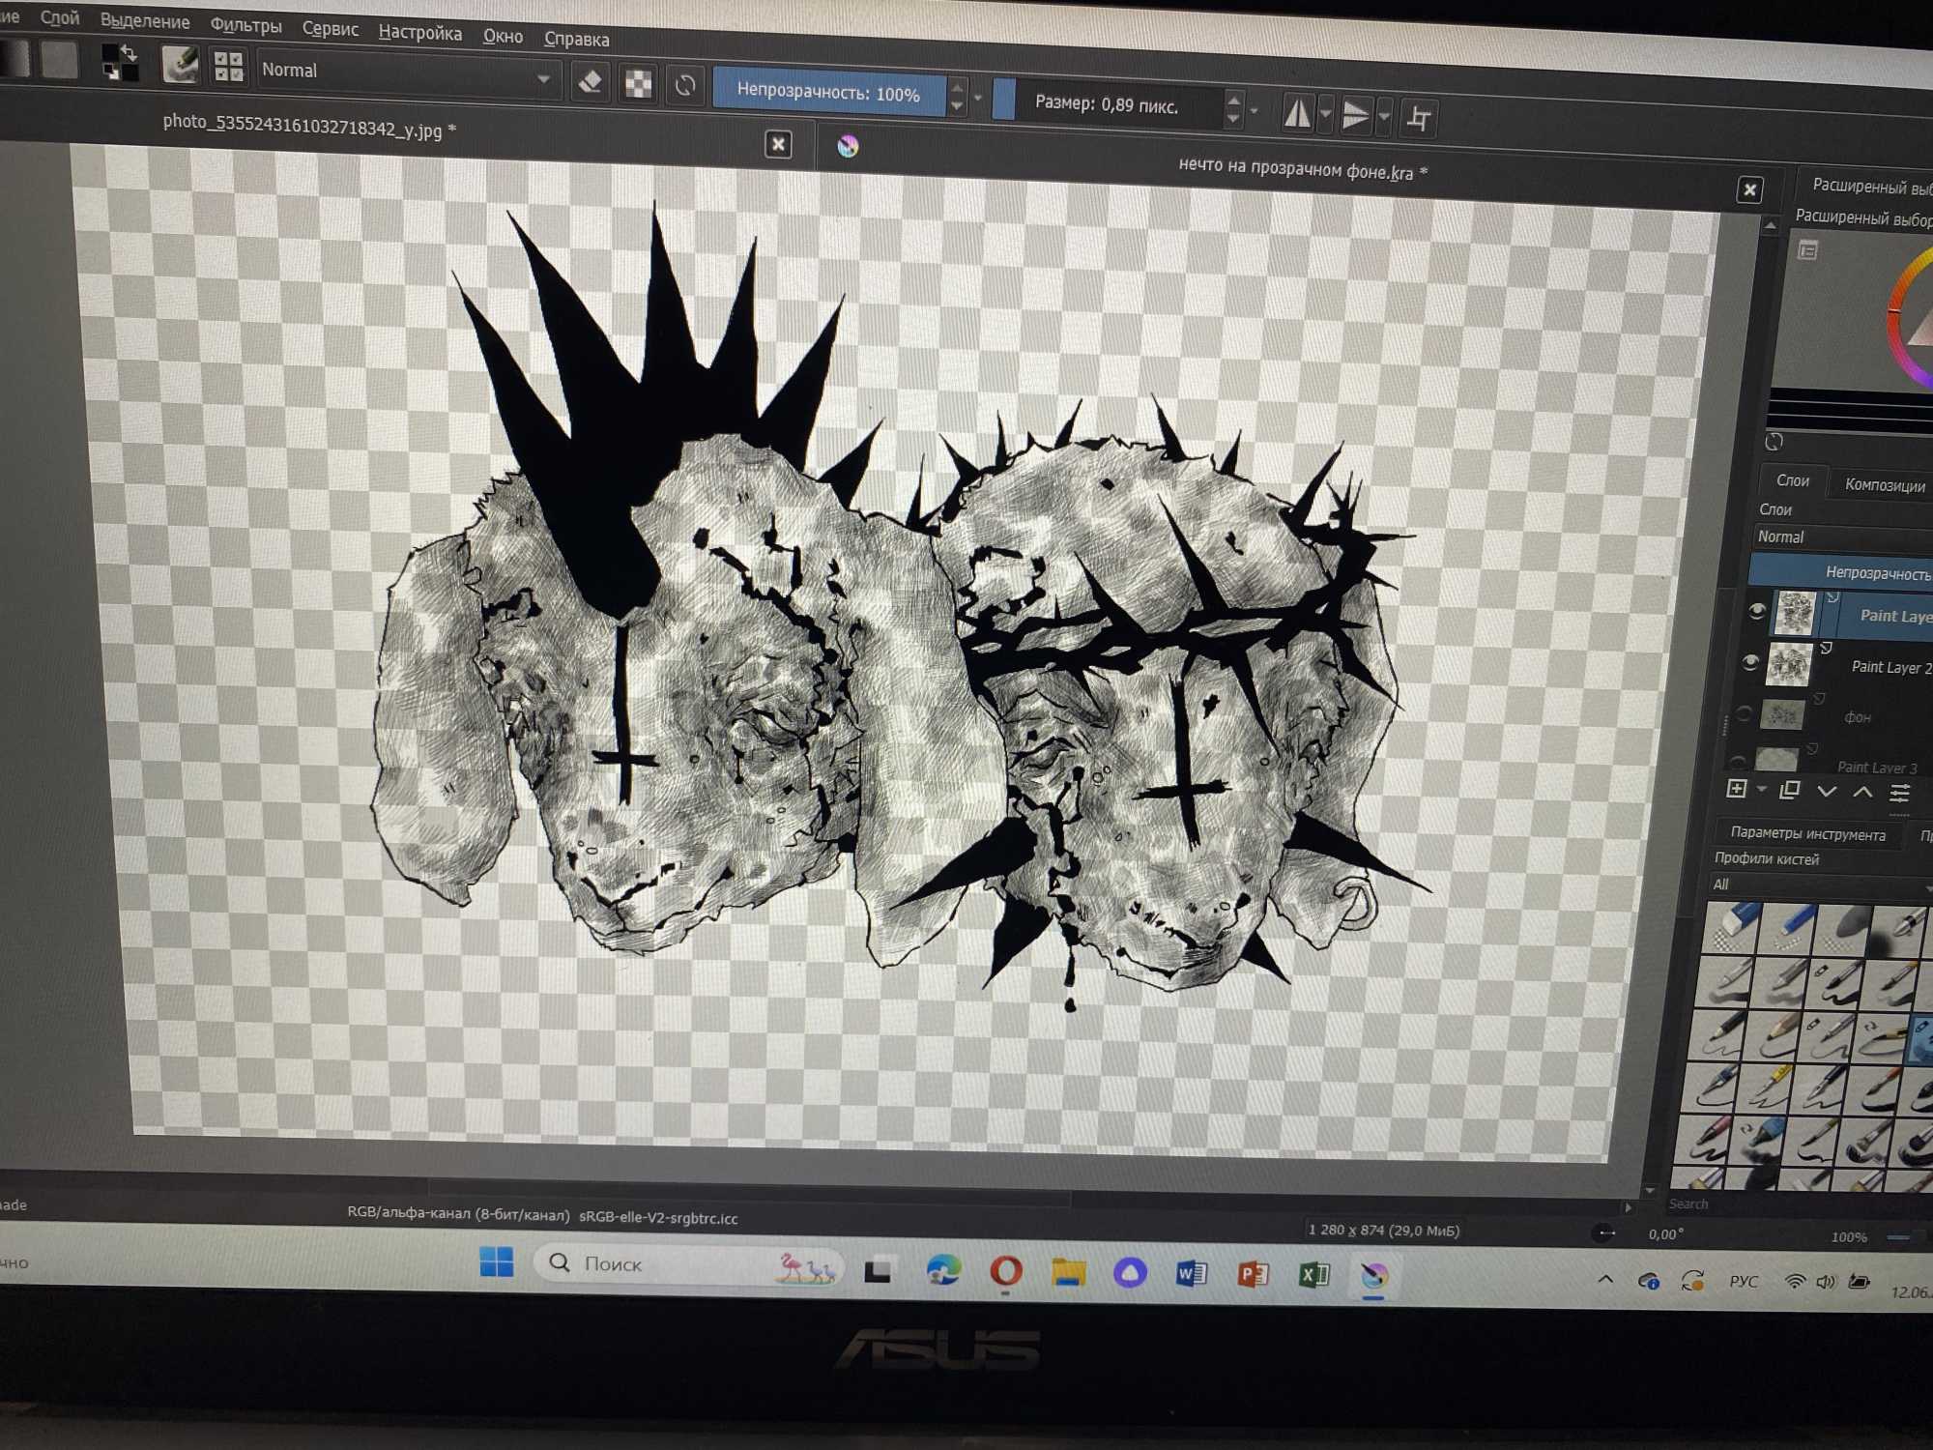Adjust the layer Непрозрачность slider
This screenshot has width=1933, height=1450.
[x=1840, y=572]
